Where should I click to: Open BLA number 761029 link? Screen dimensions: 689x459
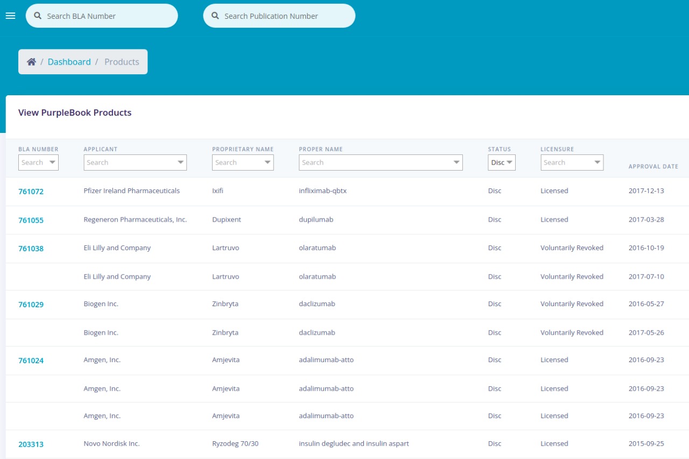31,305
